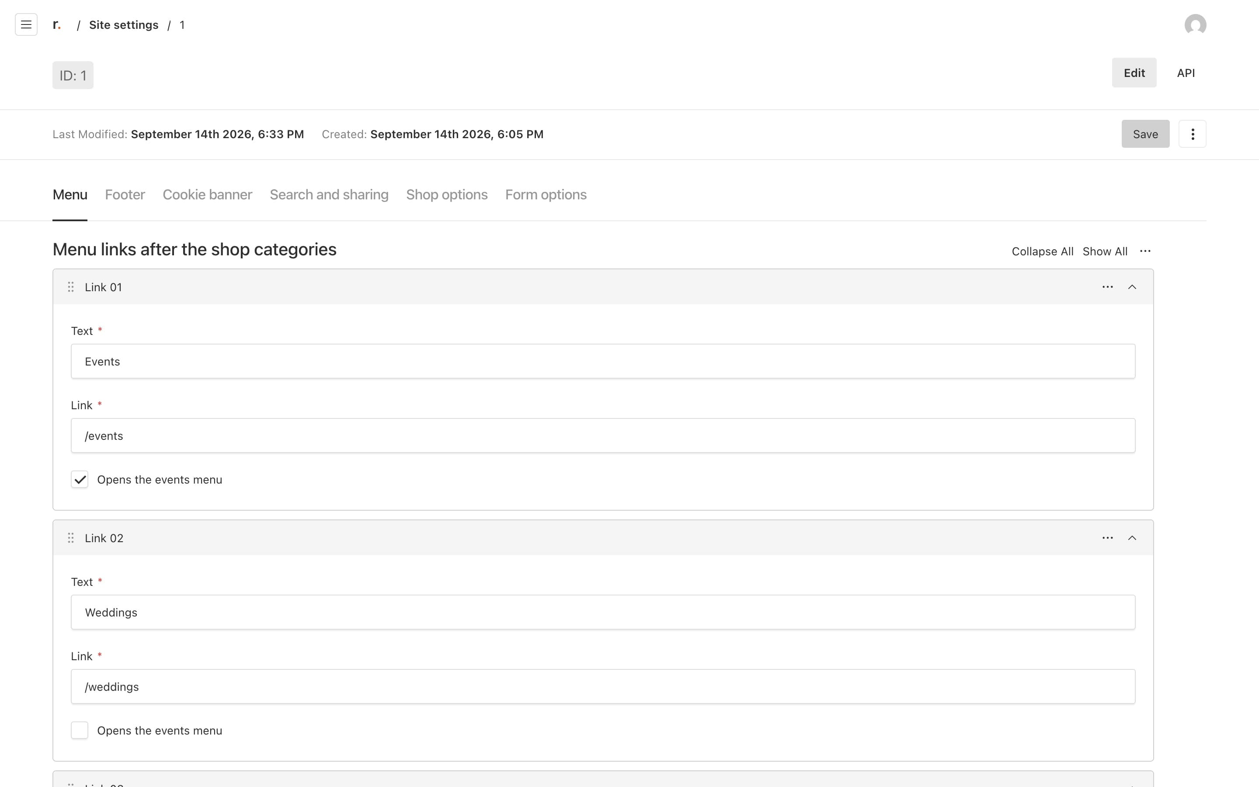This screenshot has width=1259, height=787.
Task: Focus the Text field containing Weddings
Action: (x=603, y=612)
